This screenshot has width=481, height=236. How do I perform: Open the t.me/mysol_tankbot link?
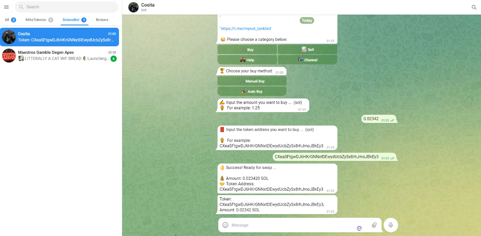point(246,28)
